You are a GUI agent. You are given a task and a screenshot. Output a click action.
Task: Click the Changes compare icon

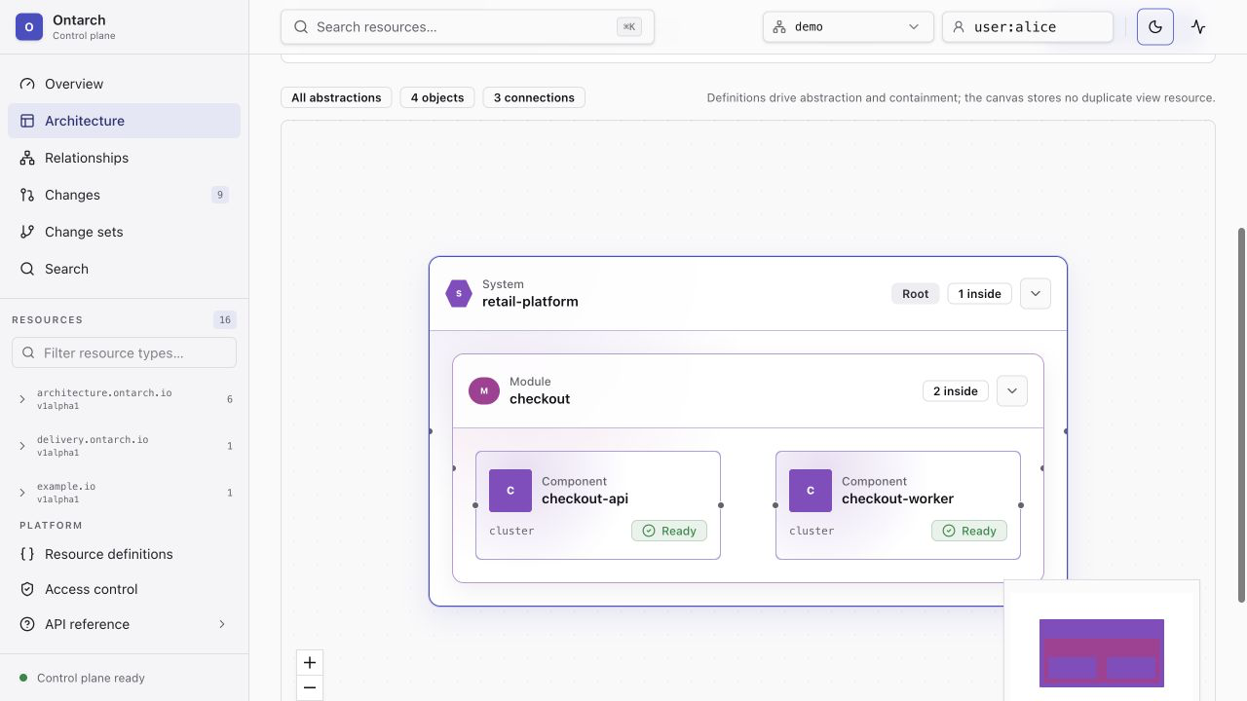point(27,195)
